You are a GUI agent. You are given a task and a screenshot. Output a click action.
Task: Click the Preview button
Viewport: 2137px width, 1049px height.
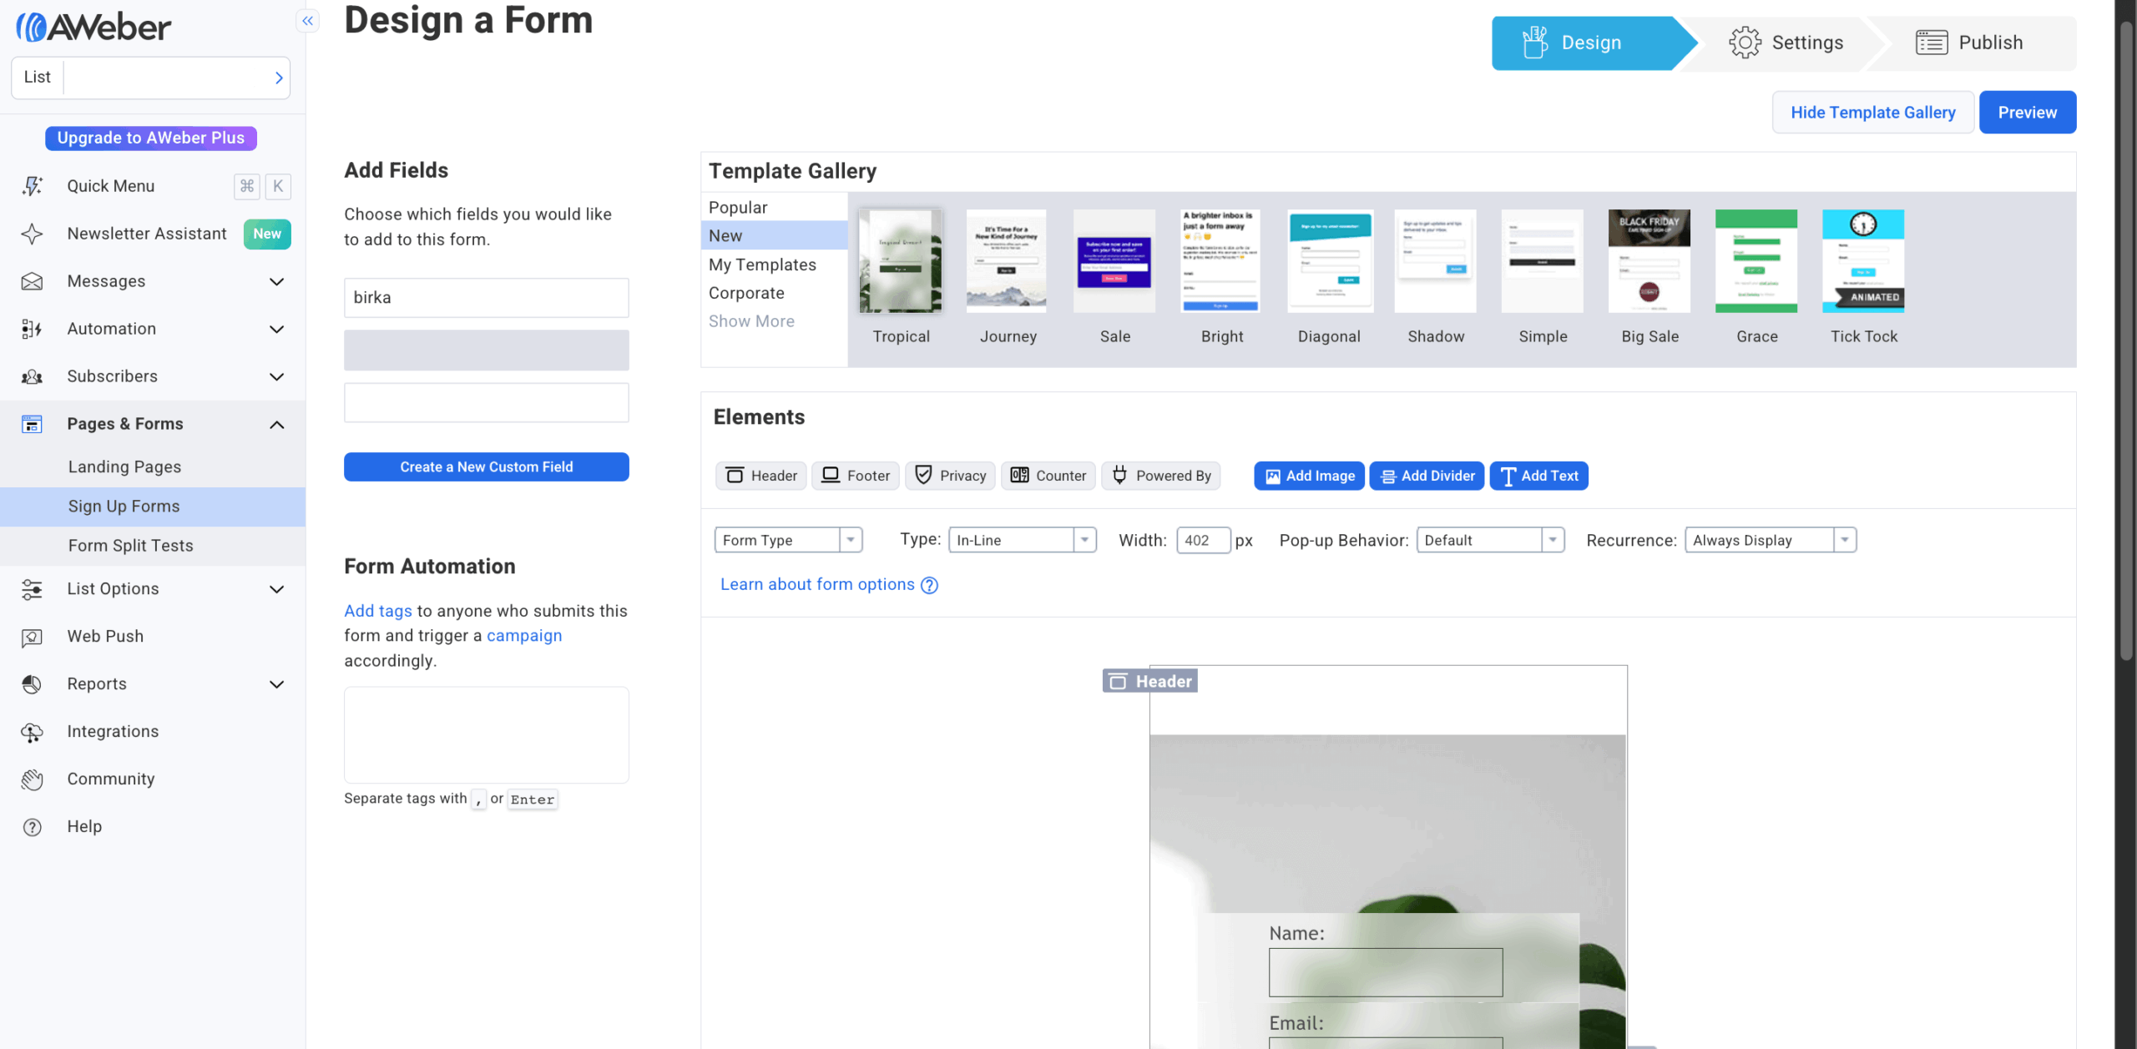2028,113
